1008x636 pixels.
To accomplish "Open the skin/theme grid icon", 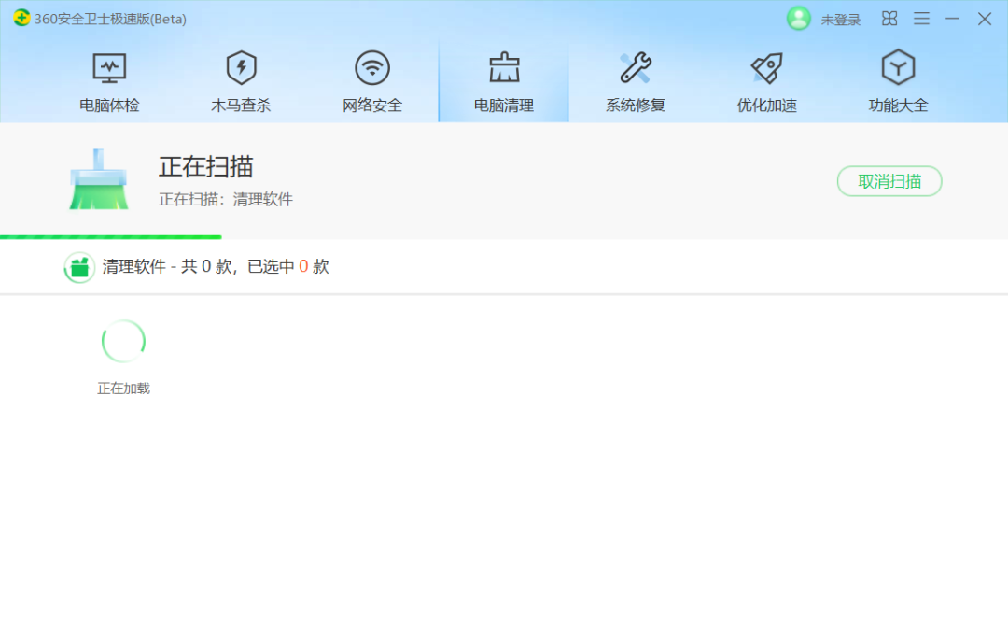I will coord(889,19).
